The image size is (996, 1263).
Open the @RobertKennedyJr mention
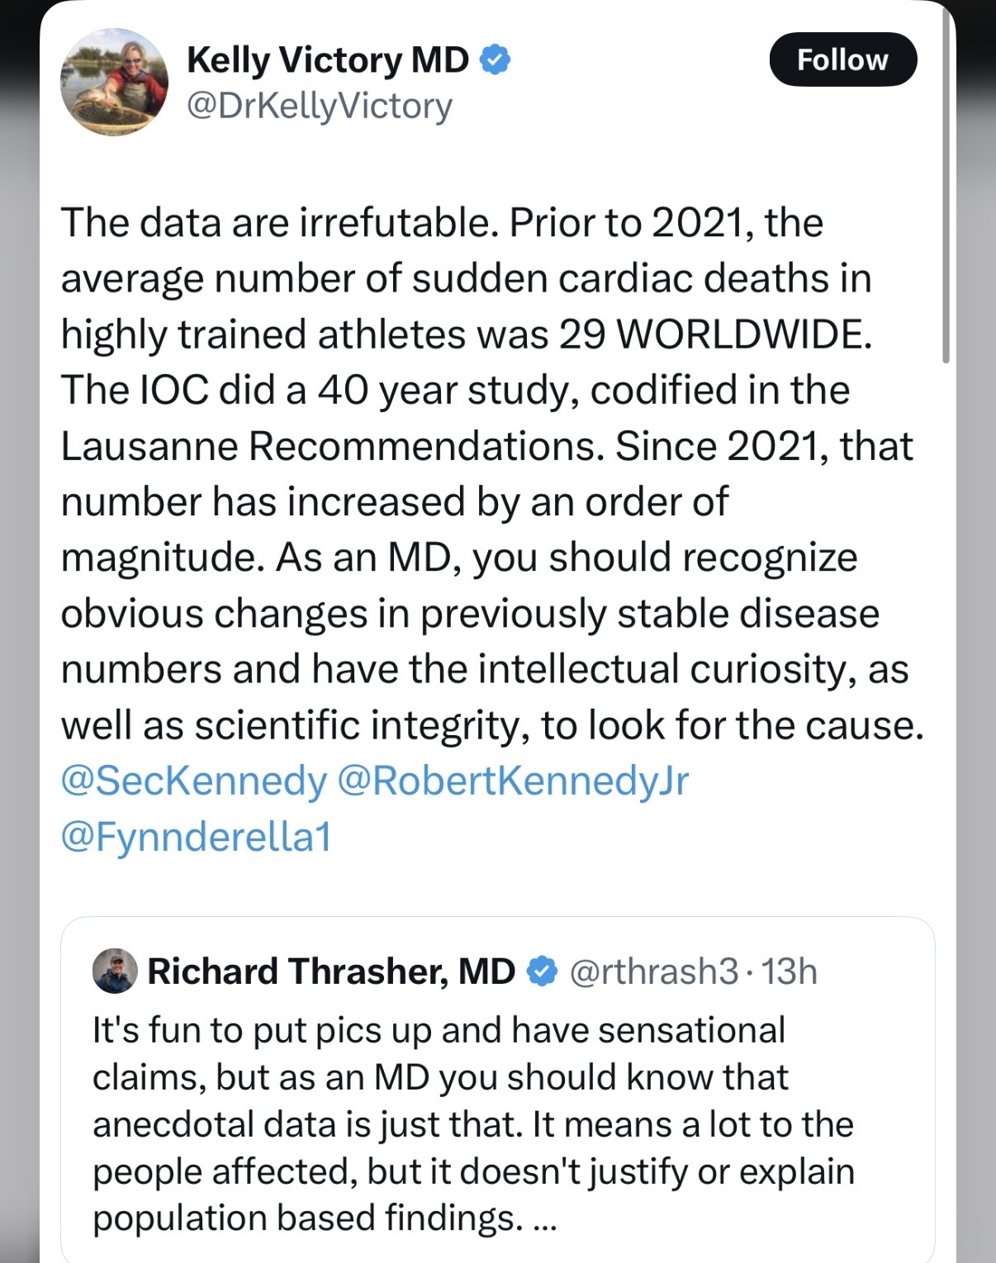[x=513, y=781]
